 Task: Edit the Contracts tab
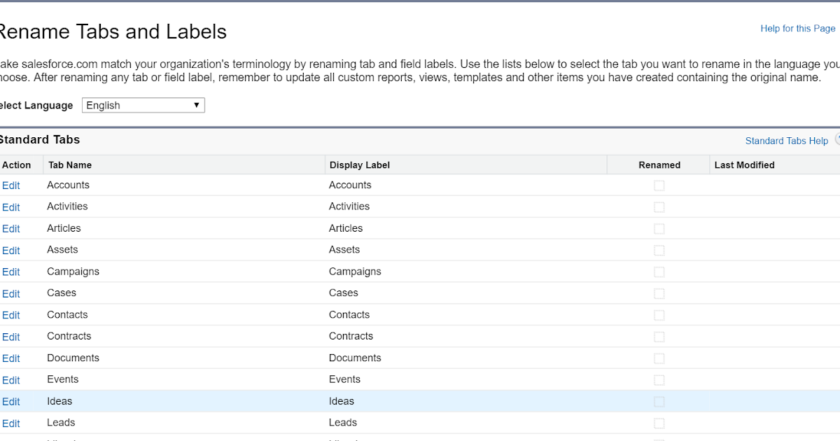(x=10, y=337)
